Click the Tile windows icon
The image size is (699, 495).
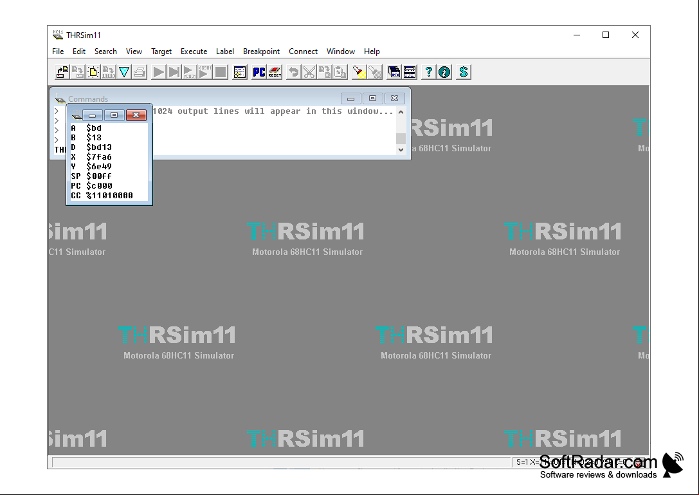pyautogui.click(x=410, y=72)
